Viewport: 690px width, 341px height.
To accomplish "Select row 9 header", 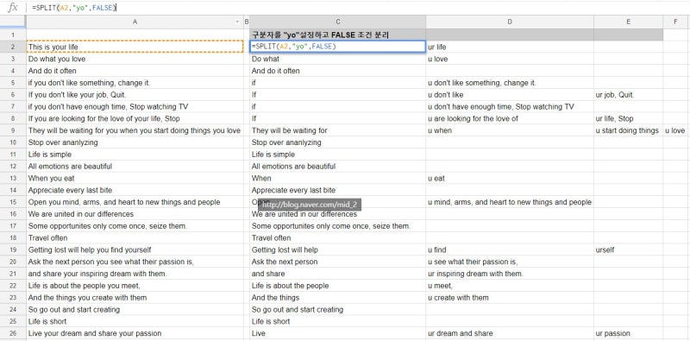I will (13, 130).
